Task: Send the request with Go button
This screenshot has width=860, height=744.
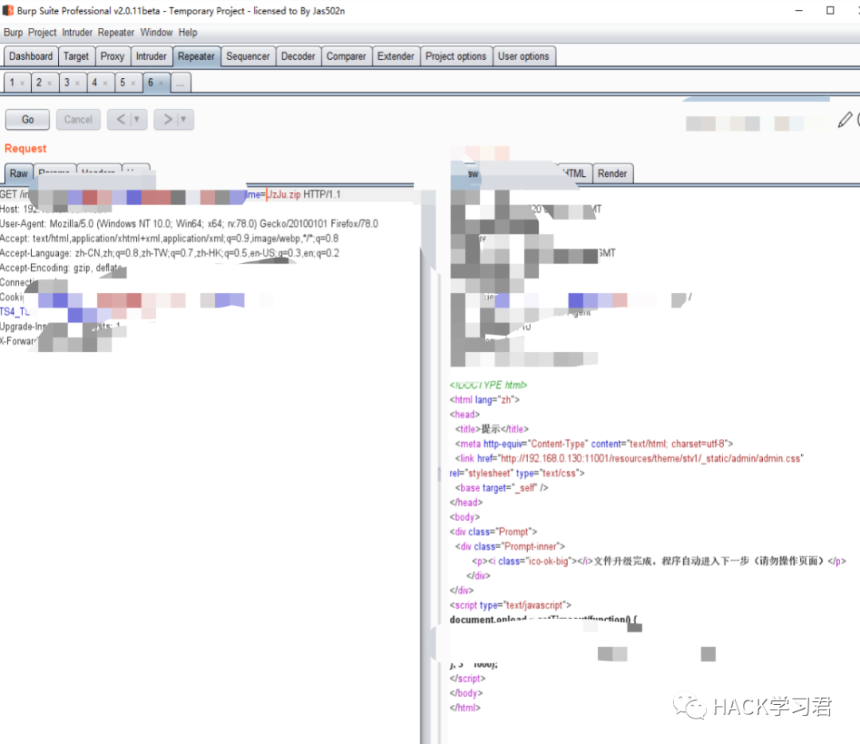Action: click(x=27, y=119)
